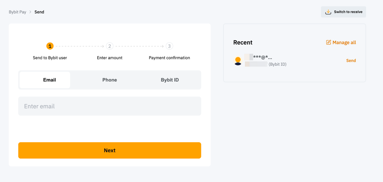This screenshot has width=383, height=182.
Task: Click the Bybit Pay breadcrumb link
Action: click(17, 12)
